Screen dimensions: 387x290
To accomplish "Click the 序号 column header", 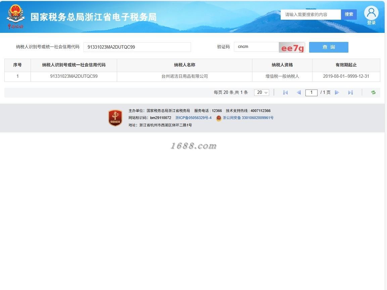I will (17, 65).
